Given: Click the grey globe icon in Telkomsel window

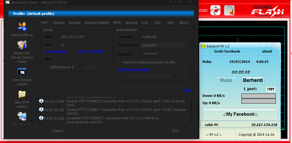Looking at the screenshot, I should (229, 10).
